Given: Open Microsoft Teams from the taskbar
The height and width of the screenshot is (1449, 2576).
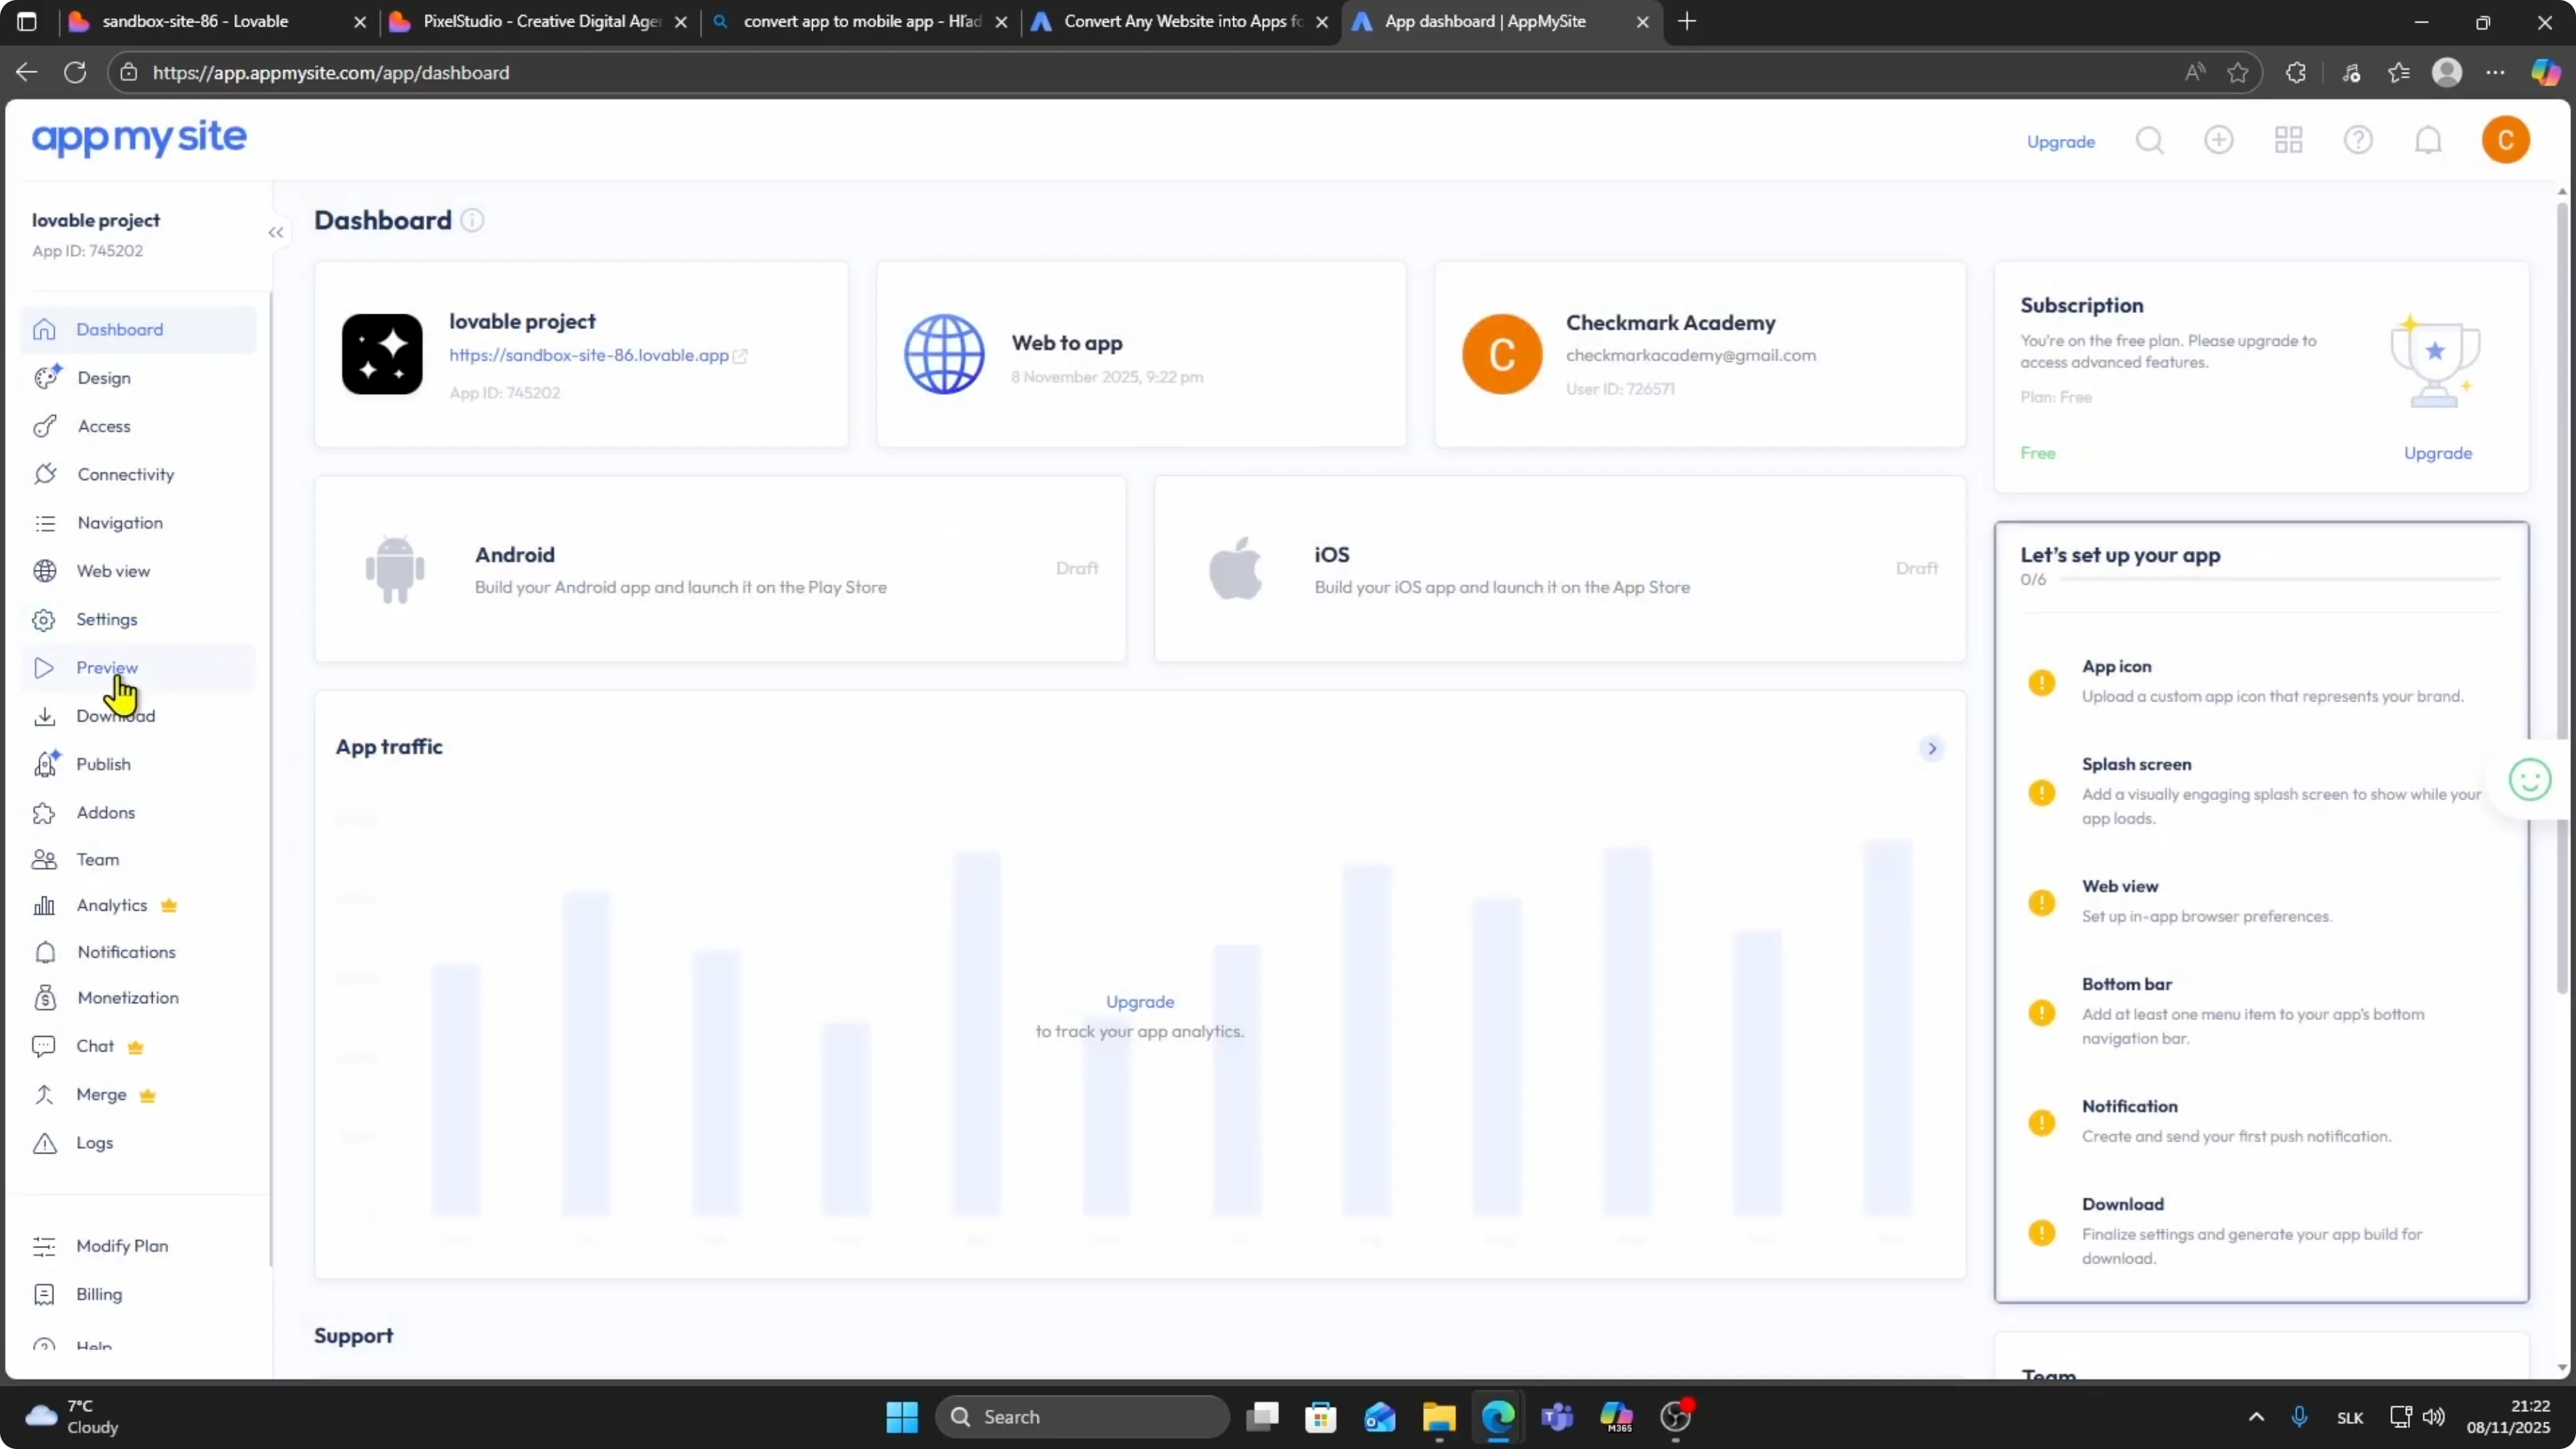Looking at the screenshot, I should 1557,1416.
